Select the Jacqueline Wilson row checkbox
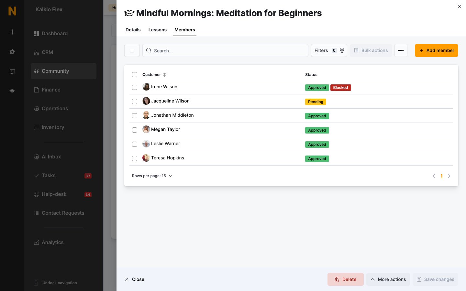Viewport: 466px width, 291px height. click(x=135, y=102)
